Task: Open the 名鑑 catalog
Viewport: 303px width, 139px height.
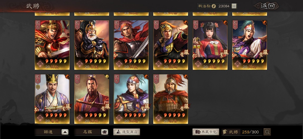Action: (87, 132)
